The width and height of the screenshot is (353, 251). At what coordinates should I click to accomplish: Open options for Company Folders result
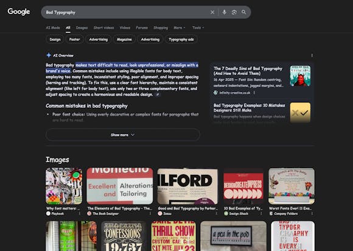coord(312,213)
